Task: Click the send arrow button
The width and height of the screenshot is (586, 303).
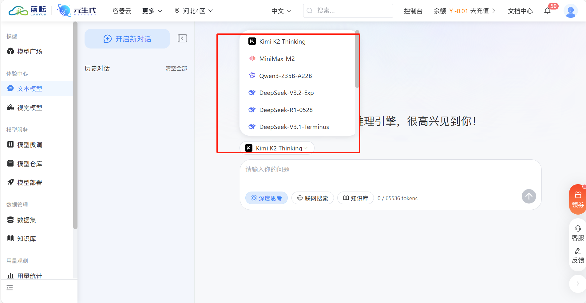Action: (529, 196)
